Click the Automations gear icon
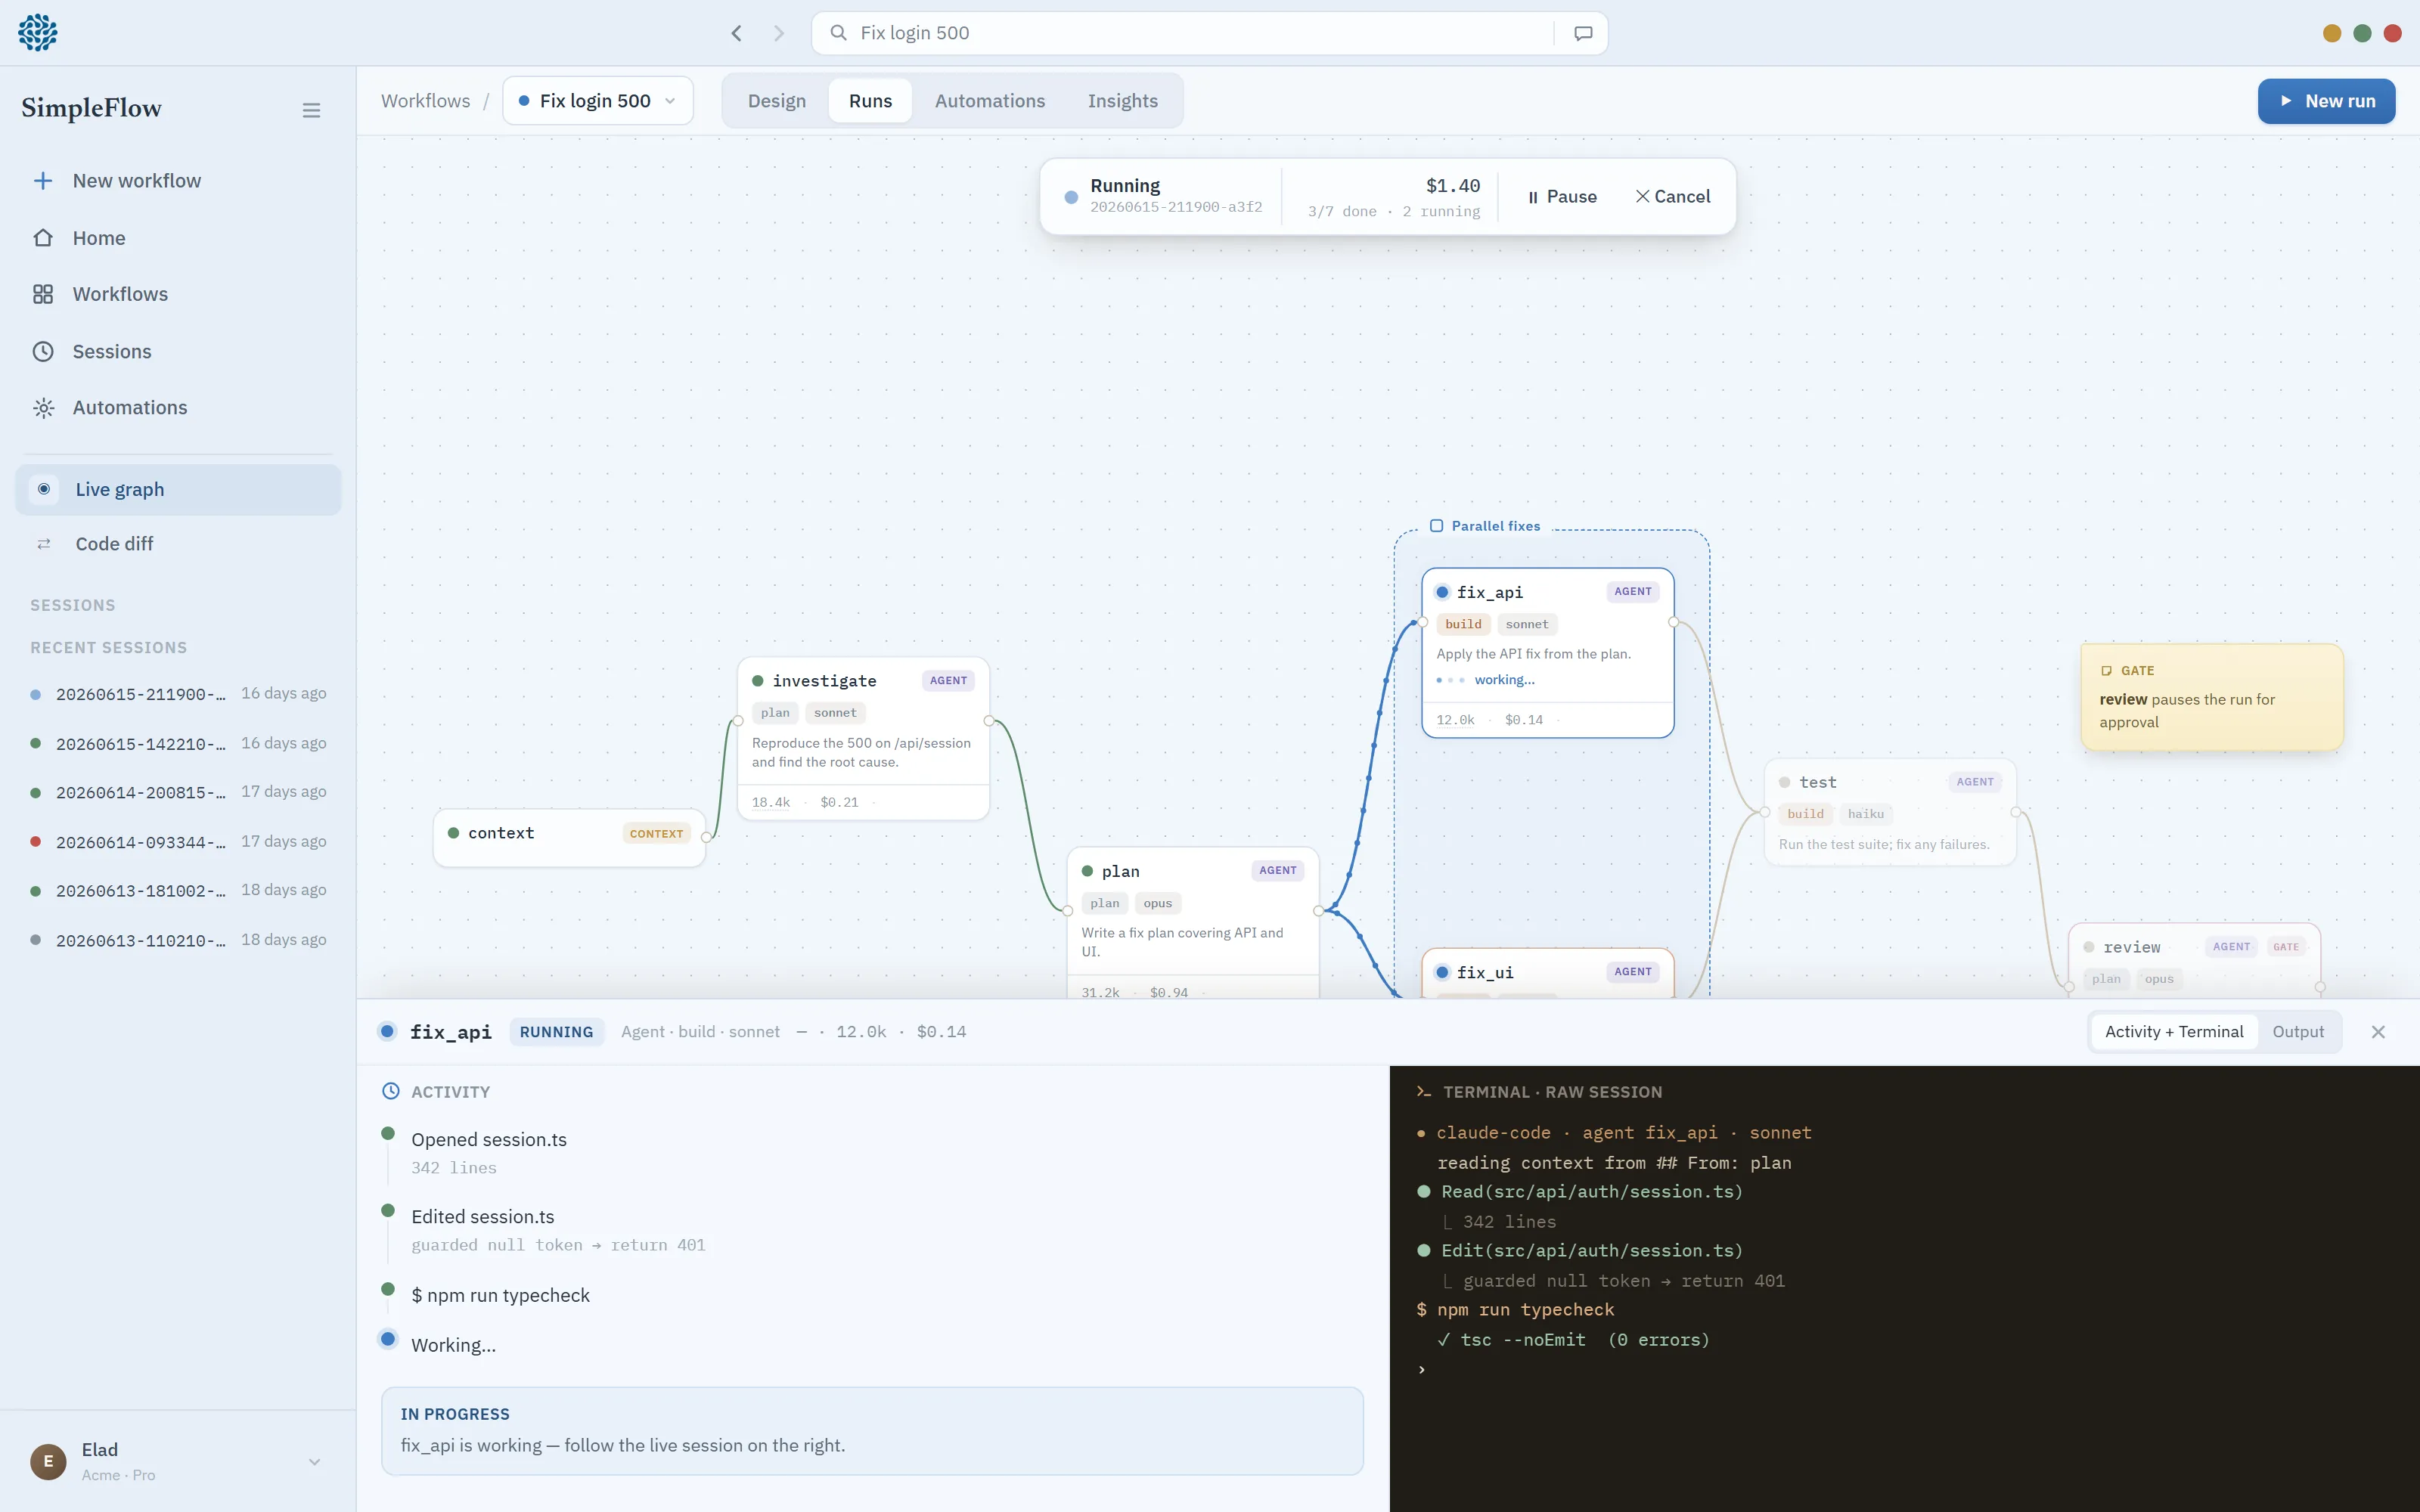This screenshot has width=2420, height=1512. point(43,408)
